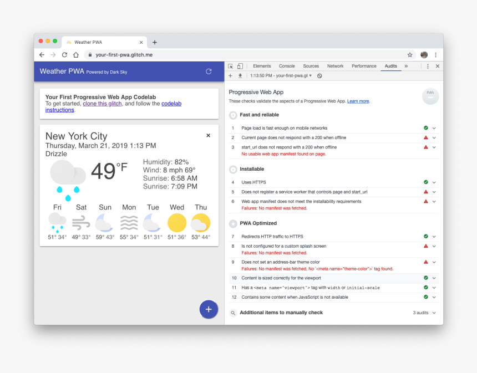
Task: Click the green pass icon for Uses HTTPS
Action: click(426, 182)
